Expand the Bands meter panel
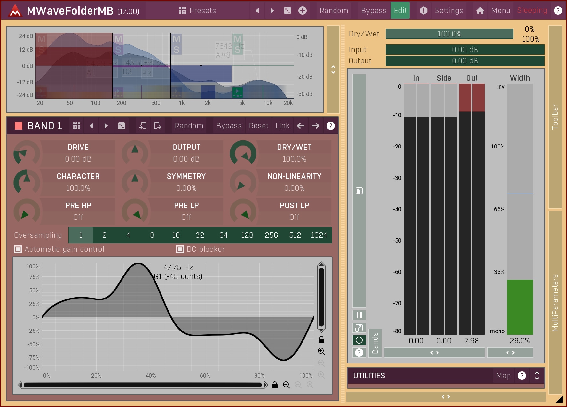567x407 pixels. [375, 343]
